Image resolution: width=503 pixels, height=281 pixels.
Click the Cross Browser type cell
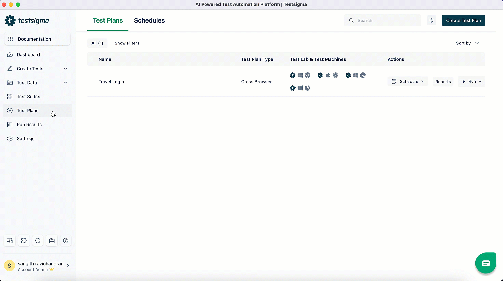tap(256, 82)
